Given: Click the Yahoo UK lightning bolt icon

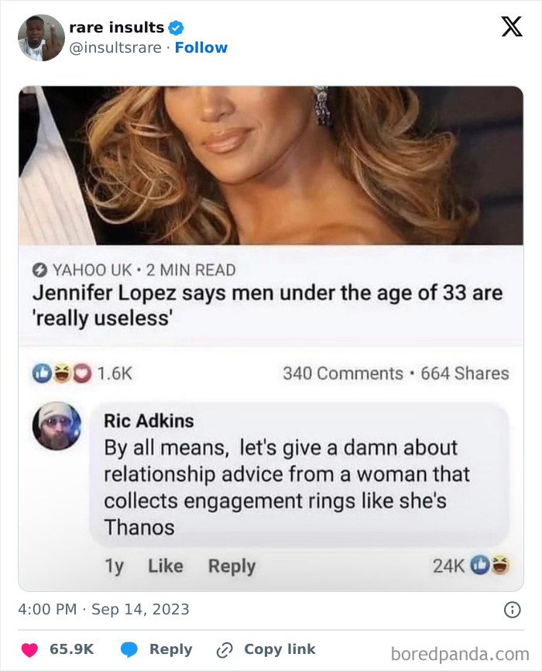Looking at the screenshot, I should tap(39, 270).
